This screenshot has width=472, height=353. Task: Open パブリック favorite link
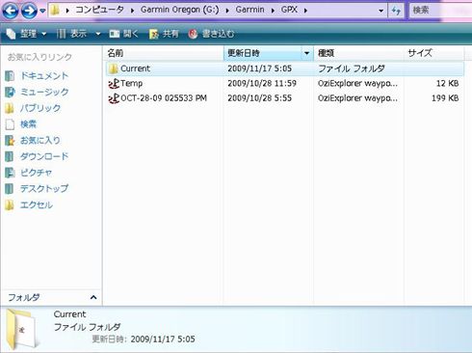point(40,108)
